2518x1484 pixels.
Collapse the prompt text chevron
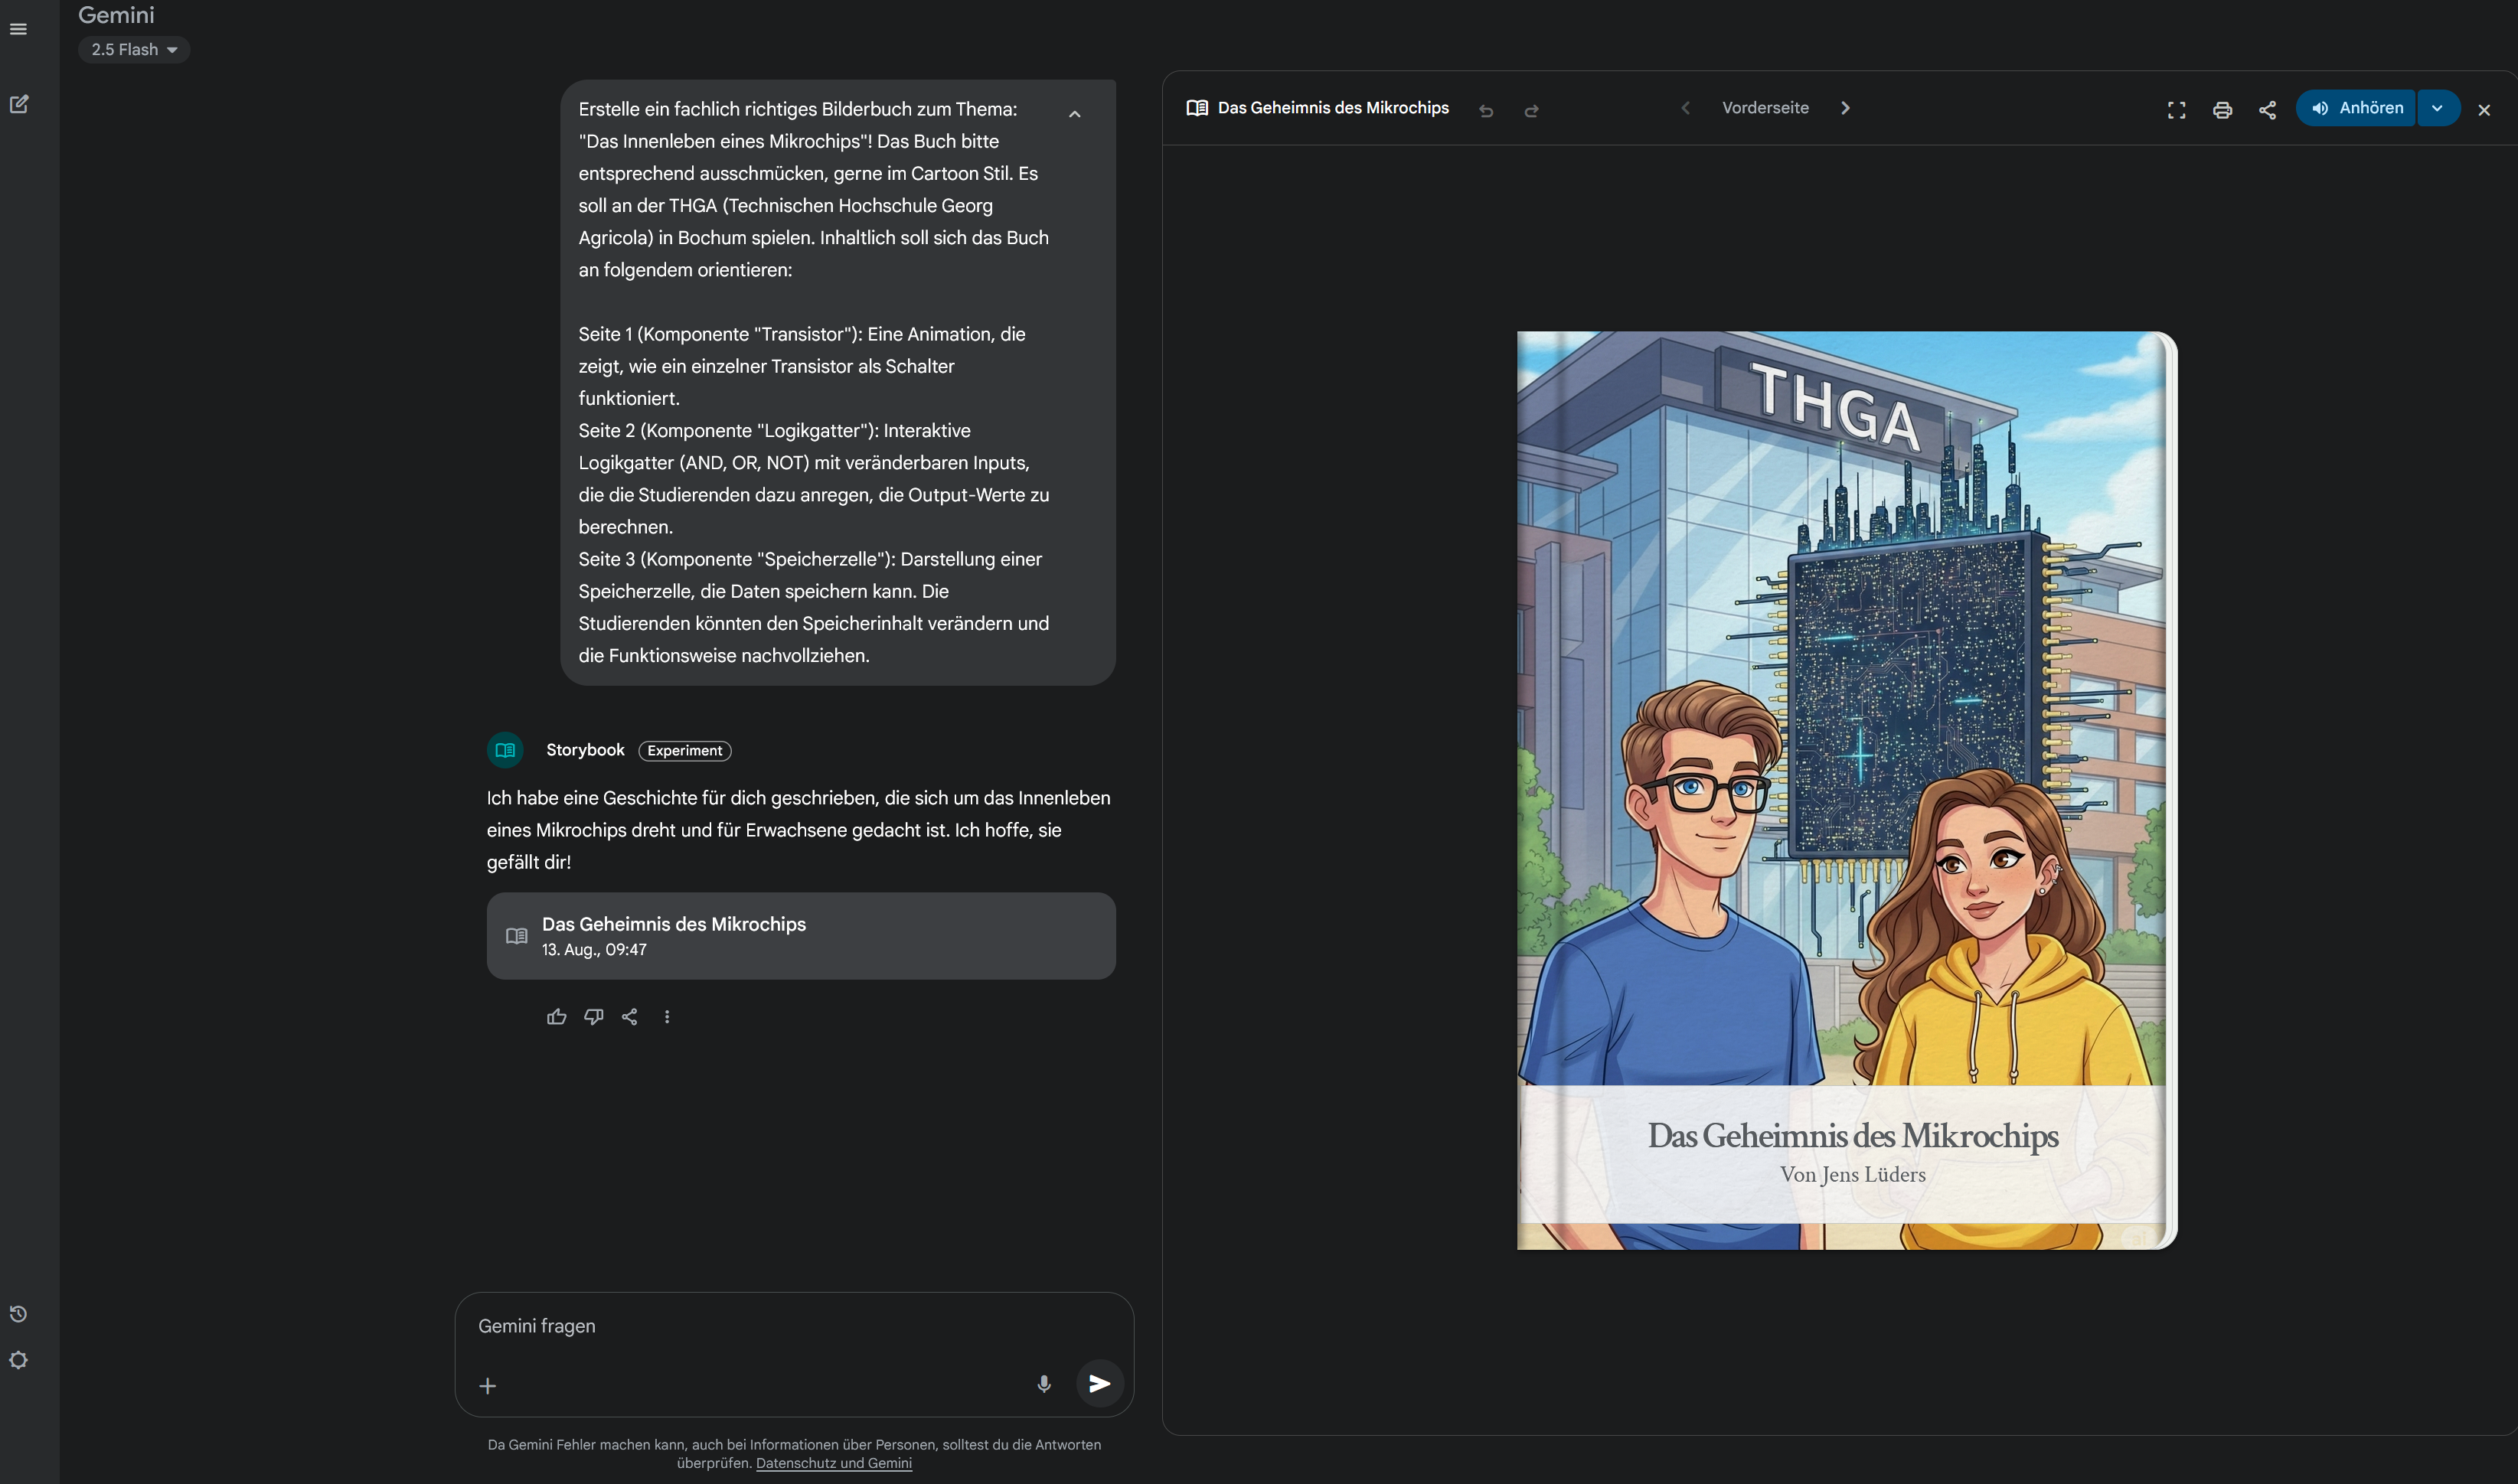[1074, 114]
